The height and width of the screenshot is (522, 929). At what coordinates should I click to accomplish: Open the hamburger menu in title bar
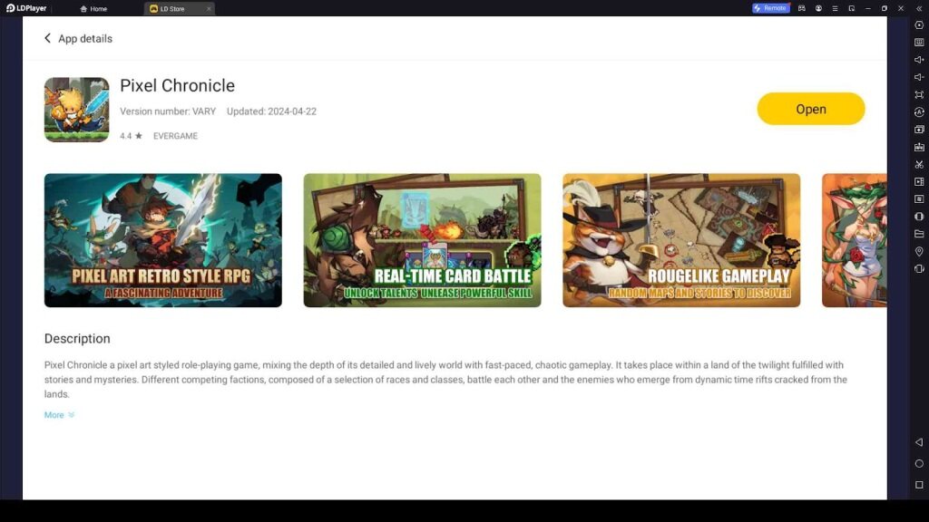835,8
